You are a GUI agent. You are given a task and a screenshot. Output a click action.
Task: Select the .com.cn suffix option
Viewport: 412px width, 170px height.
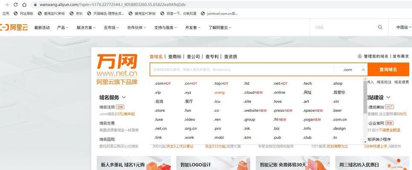click(x=339, y=119)
